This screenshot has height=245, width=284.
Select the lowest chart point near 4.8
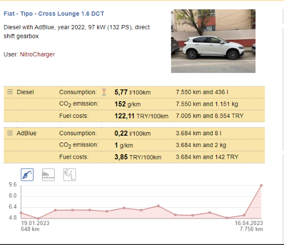click(38, 218)
